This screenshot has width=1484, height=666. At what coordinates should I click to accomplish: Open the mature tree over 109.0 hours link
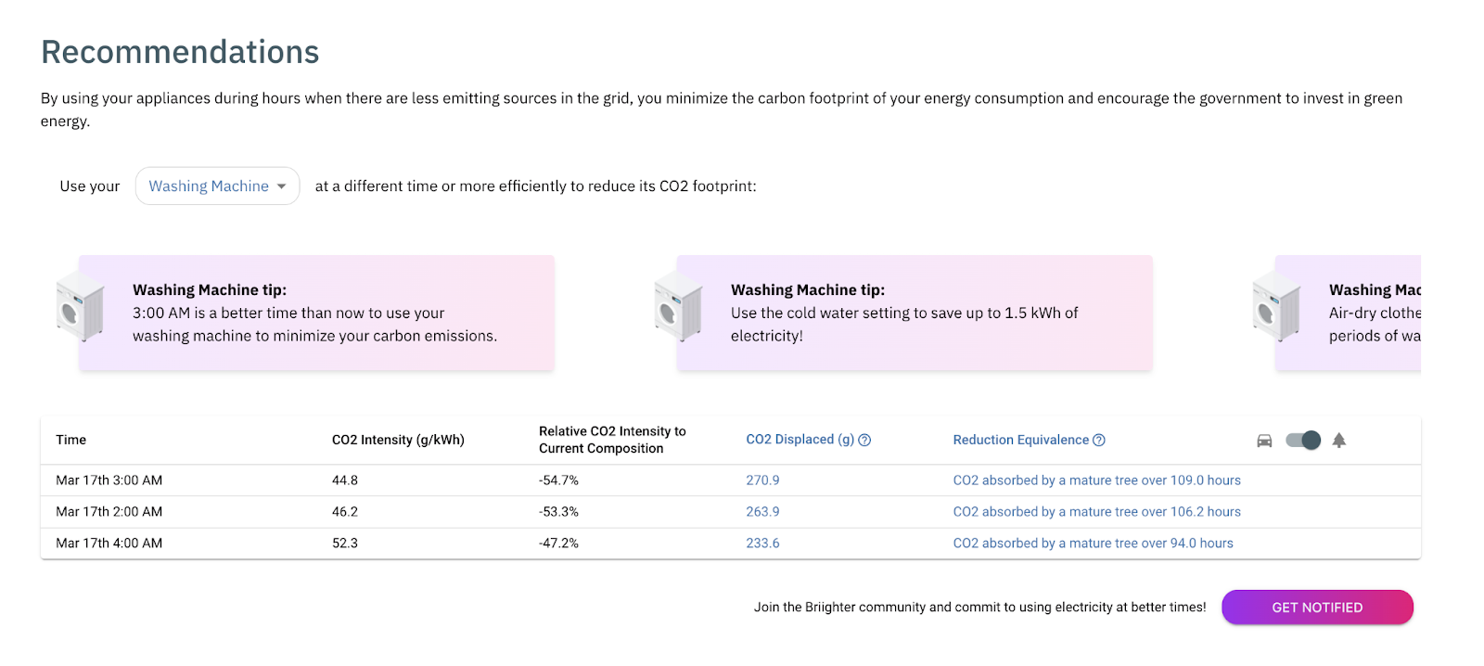1096,480
